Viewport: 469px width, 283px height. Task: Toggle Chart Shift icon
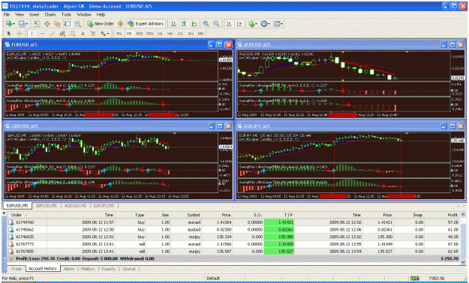point(239,24)
